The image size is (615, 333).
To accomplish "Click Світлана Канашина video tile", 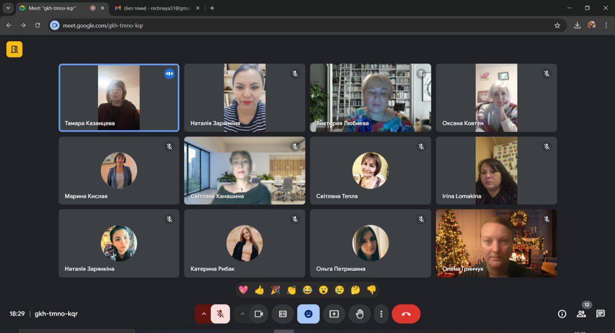I will [x=245, y=170].
